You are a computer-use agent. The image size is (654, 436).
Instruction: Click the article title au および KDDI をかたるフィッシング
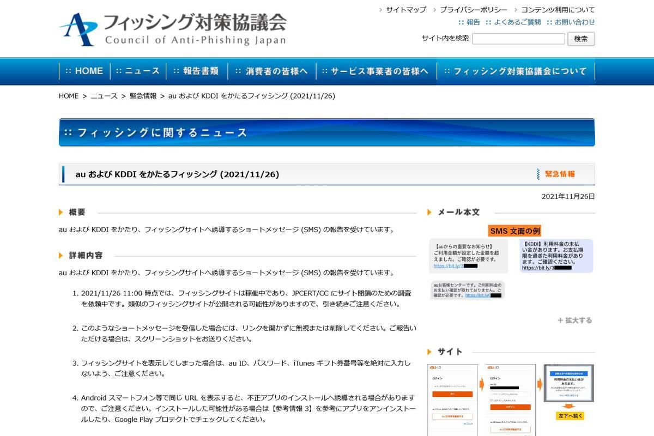click(177, 174)
